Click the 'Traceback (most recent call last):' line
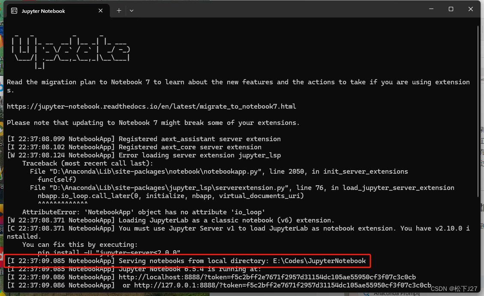The width and height of the screenshot is (484, 296). click(x=87, y=163)
